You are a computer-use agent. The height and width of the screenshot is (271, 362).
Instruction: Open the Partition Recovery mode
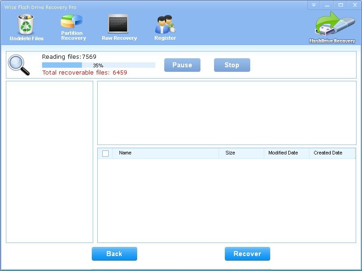(72, 27)
